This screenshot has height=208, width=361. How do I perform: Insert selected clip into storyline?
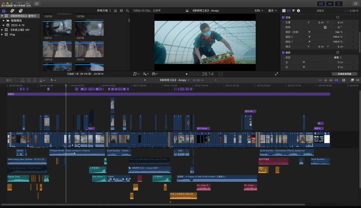pos(29,80)
